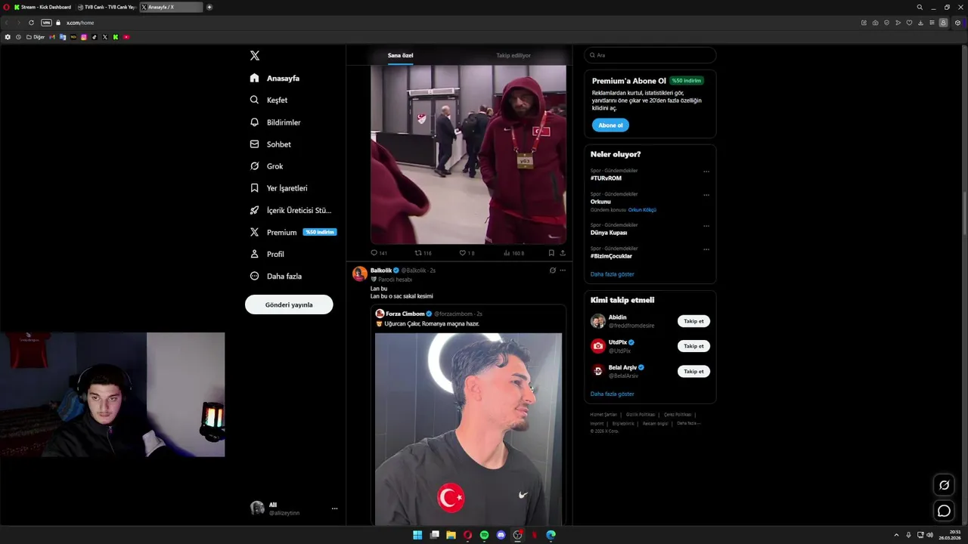Switch to Stream - Kick Dashboard tab
This screenshot has height=544, width=968.
pyautogui.click(x=42, y=7)
